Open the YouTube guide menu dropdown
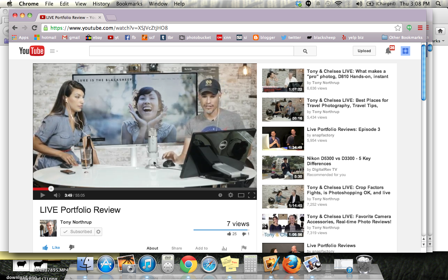The width and height of the screenshot is (448, 280). pyautogui.click(x=54, y=51)
